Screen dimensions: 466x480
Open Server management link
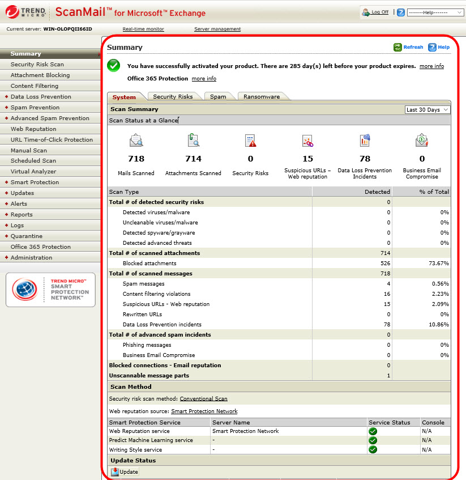tap(217, 29)
